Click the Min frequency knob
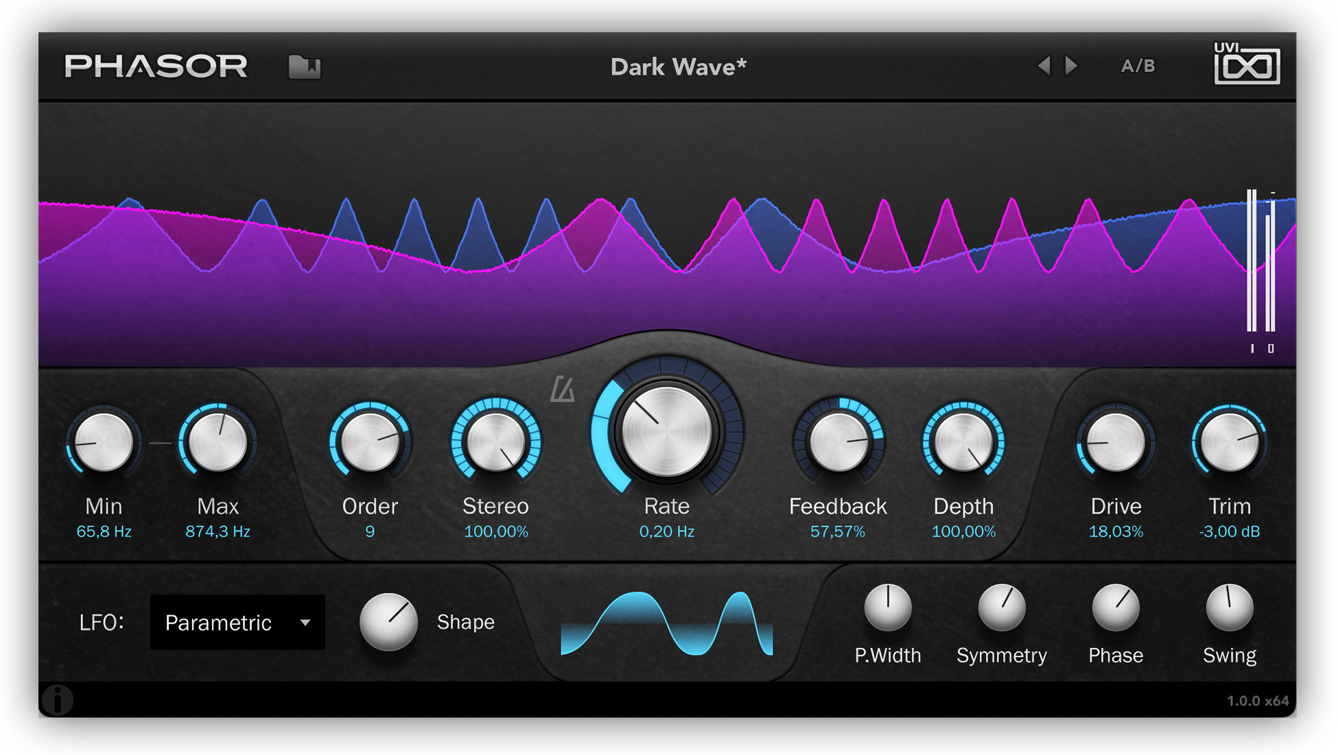This screenshot has width=1338, height=755. [x=104, y=442]
